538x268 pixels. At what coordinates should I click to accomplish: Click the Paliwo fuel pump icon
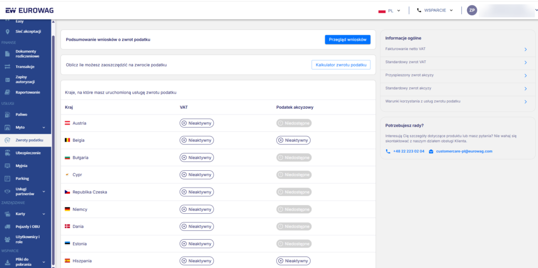pyautogui.click(x=7, y=115)
